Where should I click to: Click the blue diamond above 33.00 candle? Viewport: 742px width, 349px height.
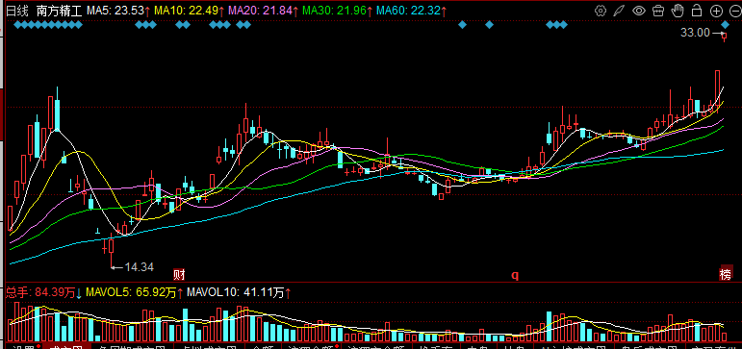click(725, 25)
